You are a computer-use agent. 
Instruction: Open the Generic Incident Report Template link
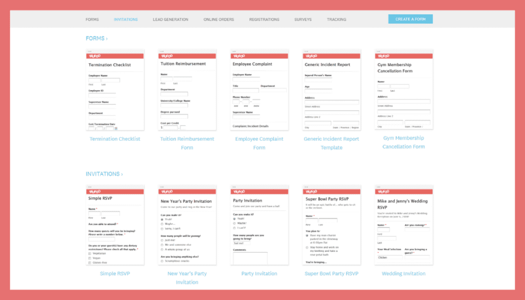(x=332, y=143)
